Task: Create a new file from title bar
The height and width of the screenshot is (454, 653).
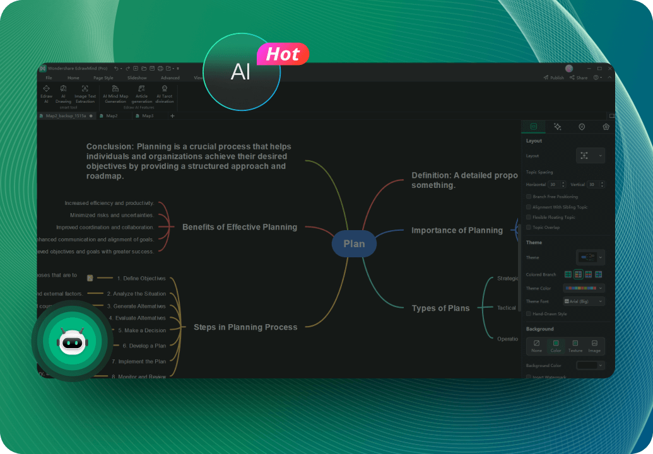Action: click(136, 68)
